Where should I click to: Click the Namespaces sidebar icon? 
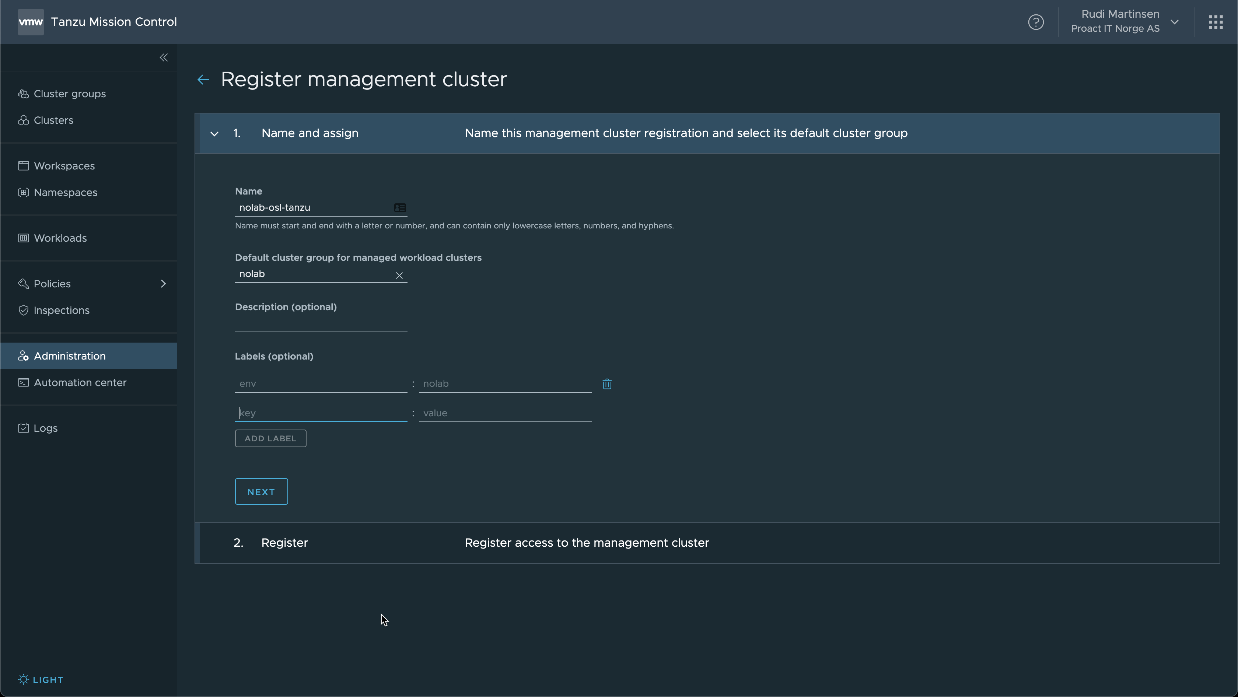click(x=23, y=192)
